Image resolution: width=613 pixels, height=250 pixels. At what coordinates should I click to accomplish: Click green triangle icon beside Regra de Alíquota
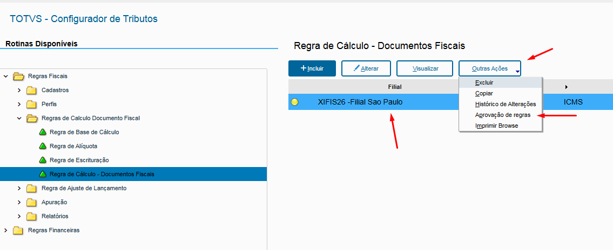pyautogui.click(x=43, y=146)
